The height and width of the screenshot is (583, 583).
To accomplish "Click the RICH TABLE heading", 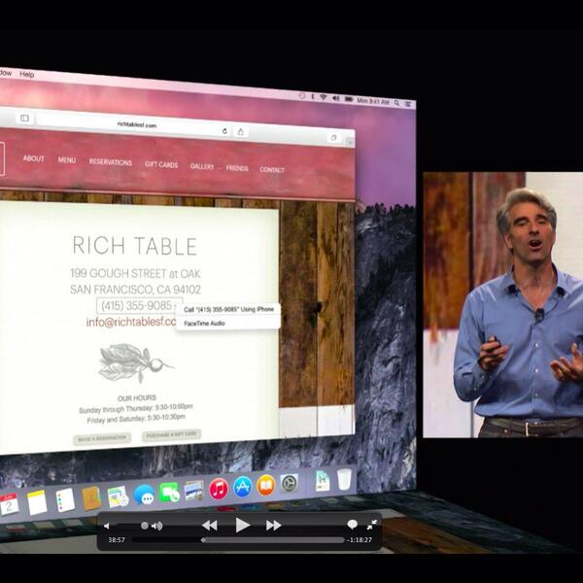I will pos(135,246).
